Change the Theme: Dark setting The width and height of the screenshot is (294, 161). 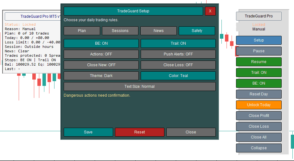click(101, 76)
